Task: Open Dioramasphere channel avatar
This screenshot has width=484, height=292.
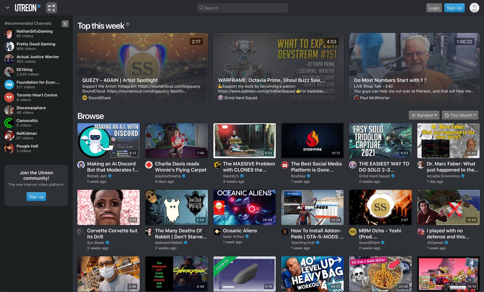Action: click(9, 110)
